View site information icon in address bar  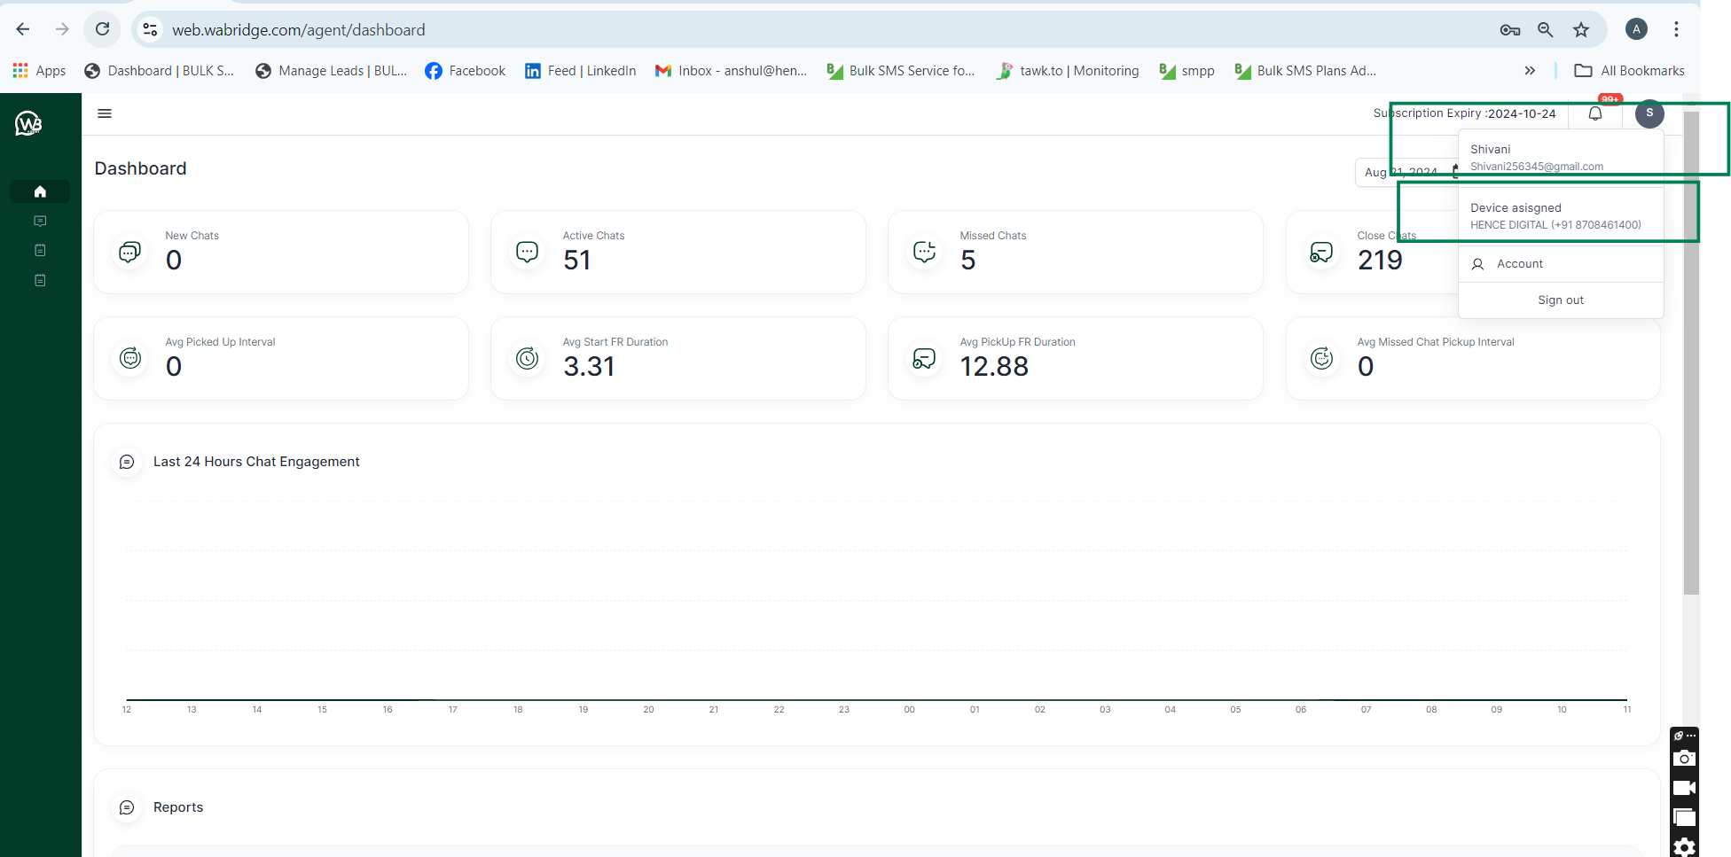click(151, 29)
